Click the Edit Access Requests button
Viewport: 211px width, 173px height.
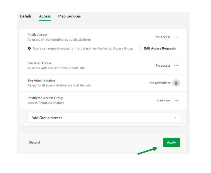[x=160, y=49]
